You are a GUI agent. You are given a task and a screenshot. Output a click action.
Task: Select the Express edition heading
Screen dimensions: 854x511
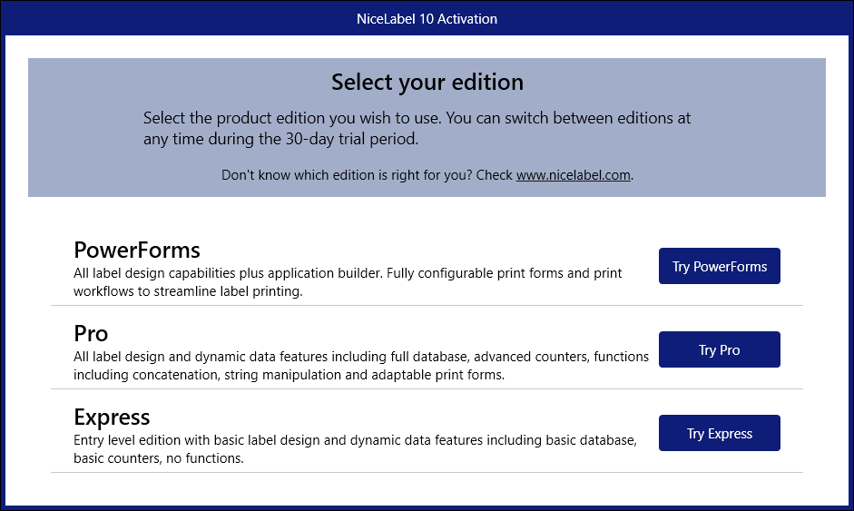pos(112,418)
